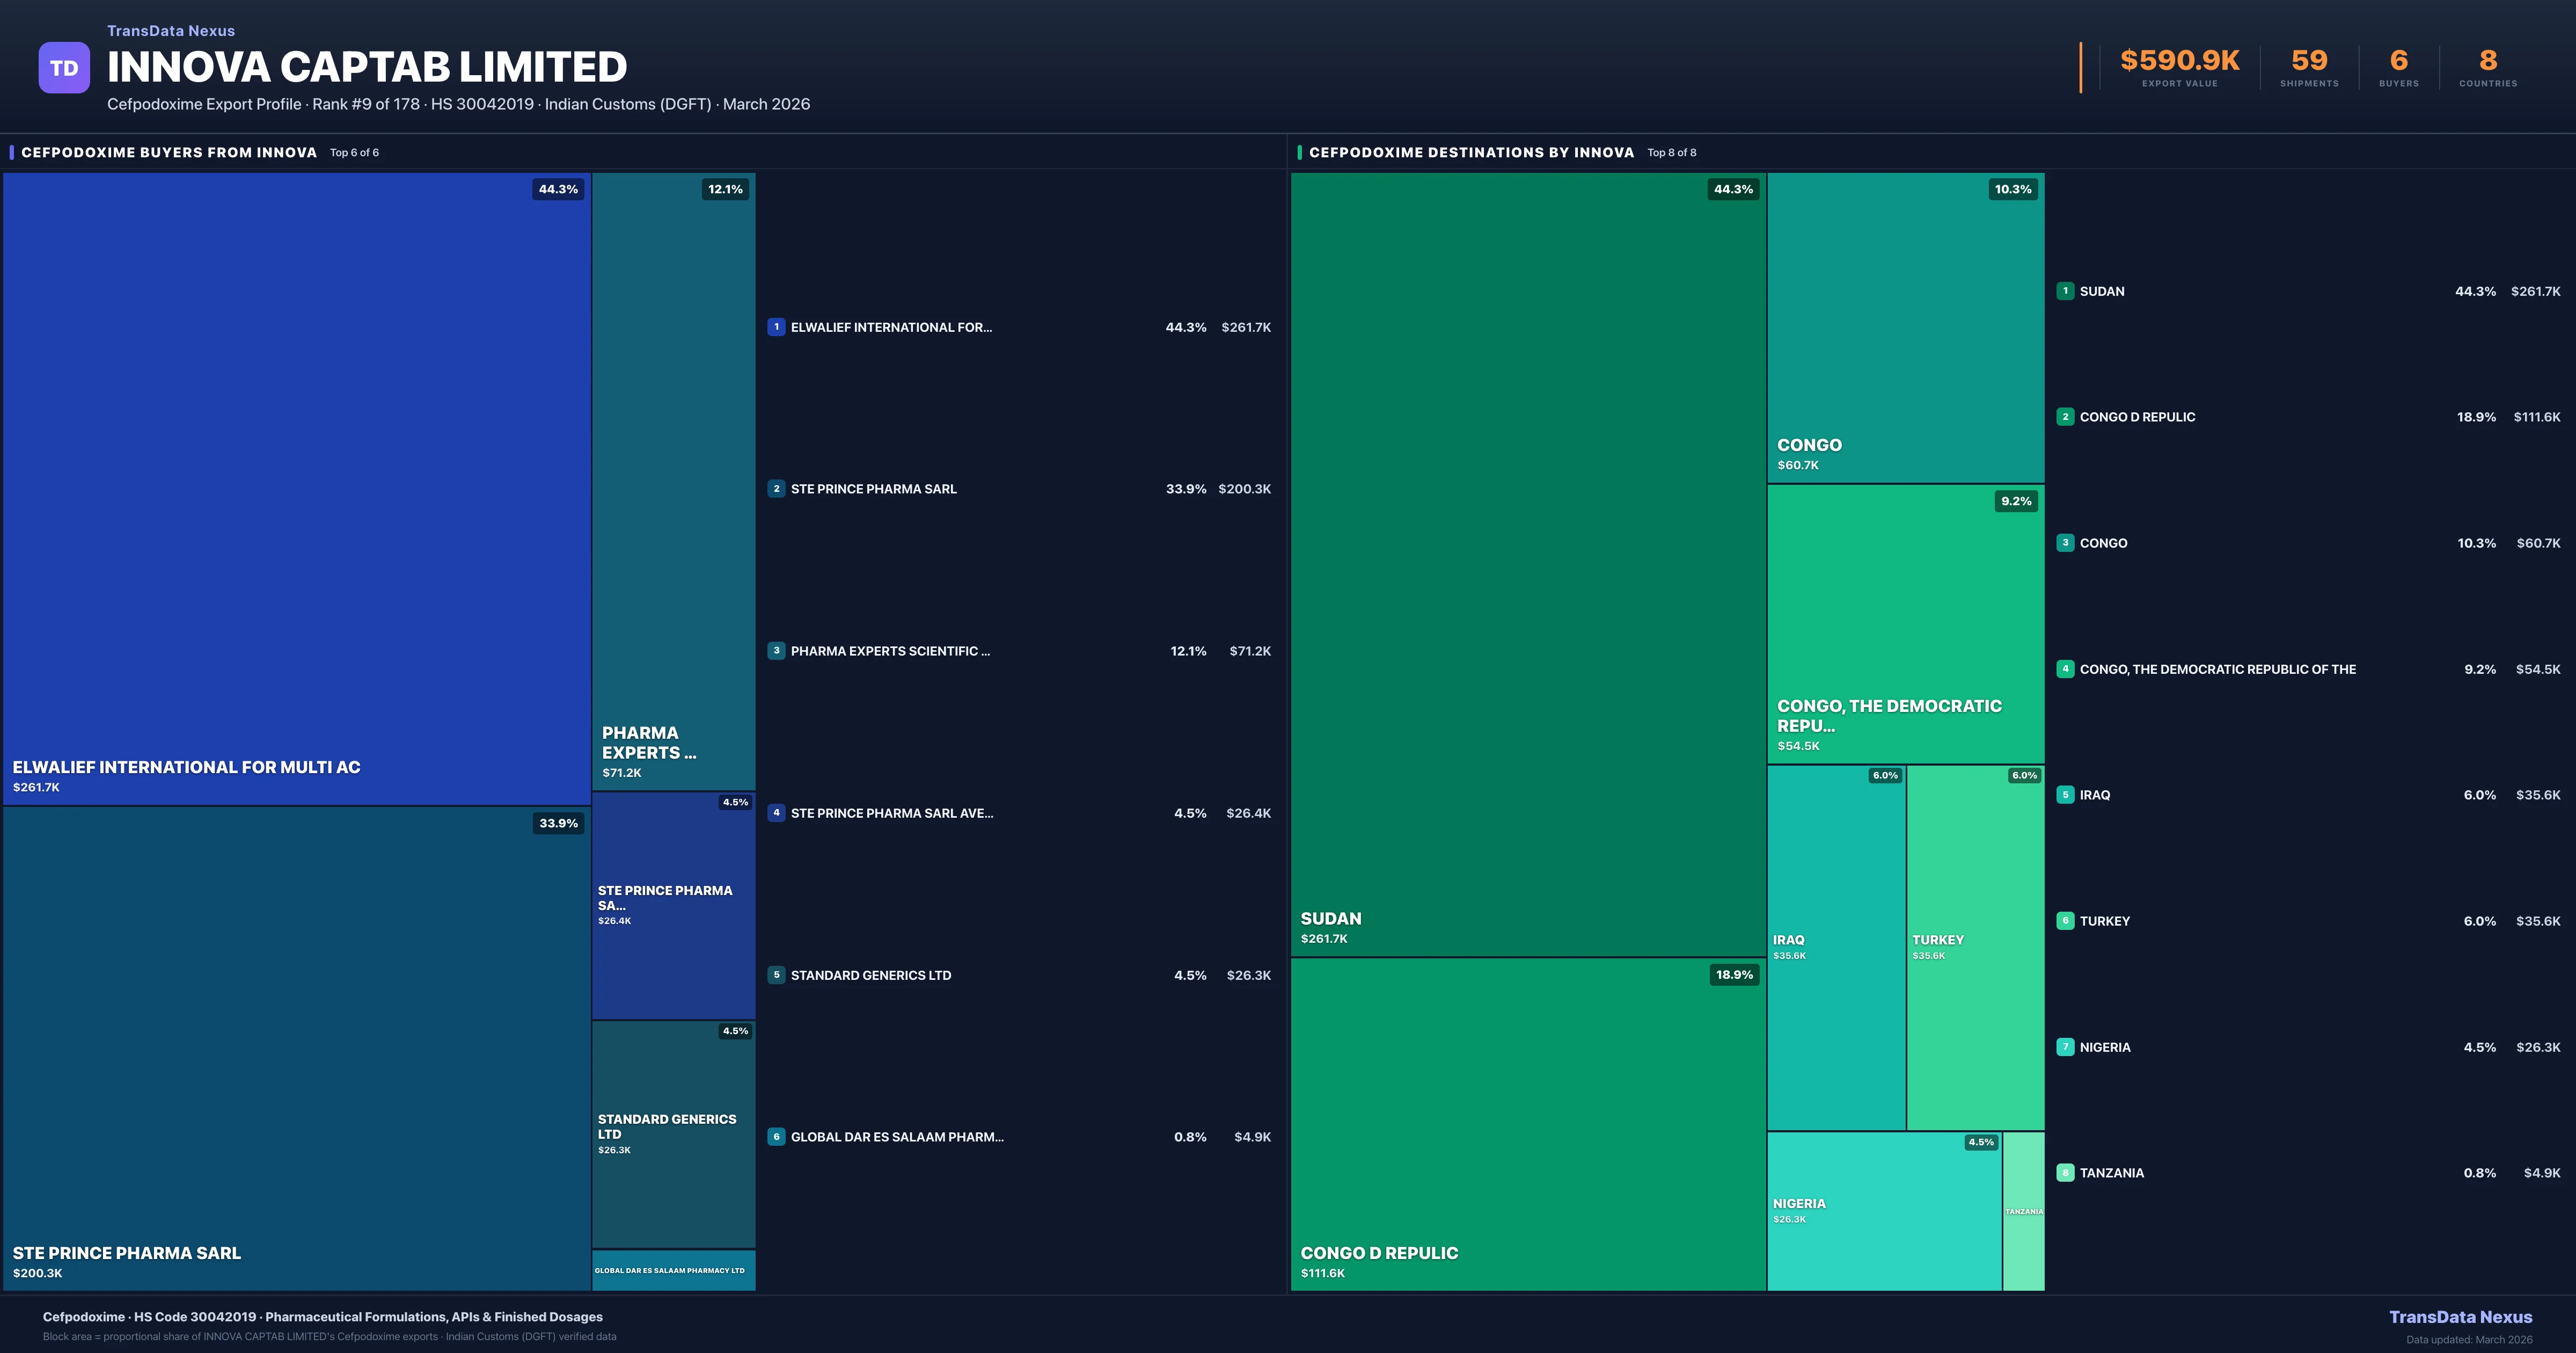This screenshot has width=2576, height=1353.
Task: Click the SUDAN destination treemap block
Action: pos(1527,564)
